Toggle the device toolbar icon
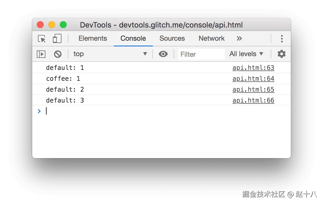Viewport: 323px width, 204px height. [57, 39]
